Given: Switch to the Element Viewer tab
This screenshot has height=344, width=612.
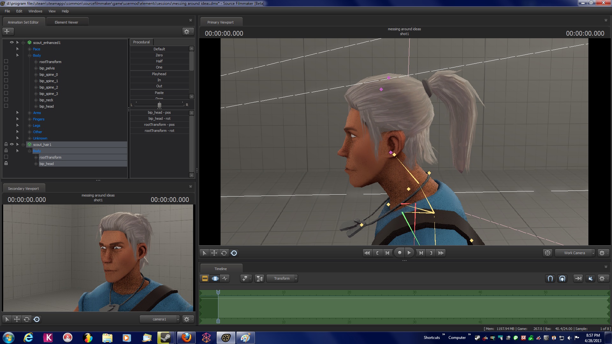Looking at the screenshot, I should [66, 22].
